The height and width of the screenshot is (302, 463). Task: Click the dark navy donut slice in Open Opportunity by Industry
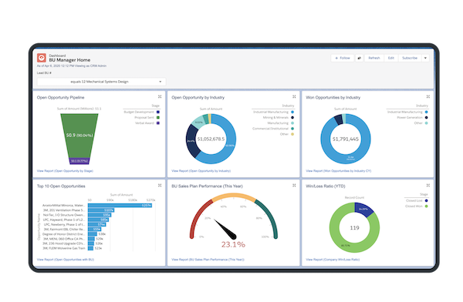point(192,141)
